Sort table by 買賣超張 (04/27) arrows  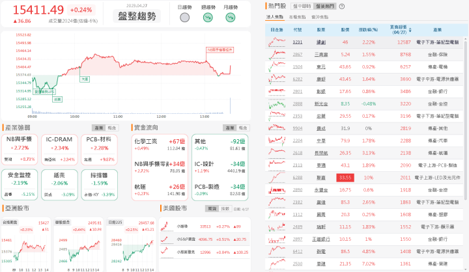410,30
